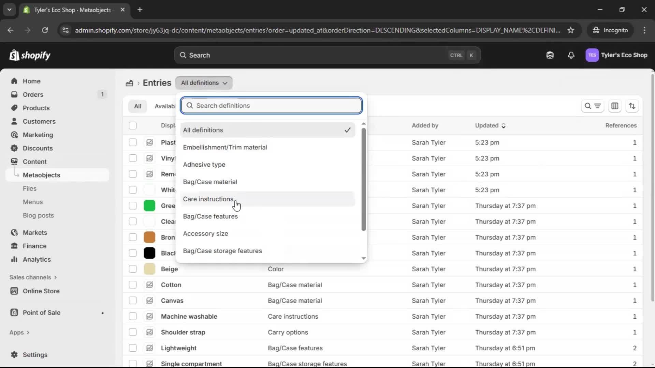Viewport: 655px width, 368px height.
Task: Collapse the All definitions dropdown button
Action: [x=204, y=83]
